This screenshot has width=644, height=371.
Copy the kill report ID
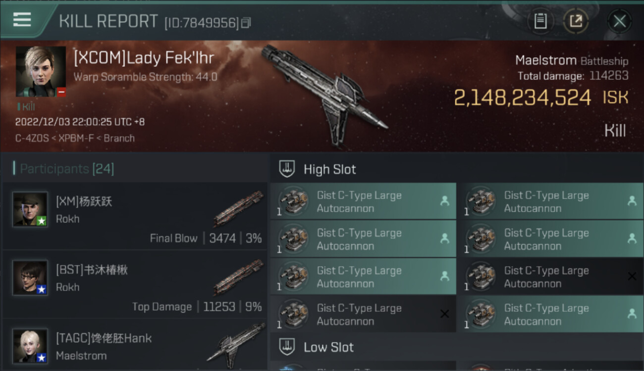click(246, 22)
